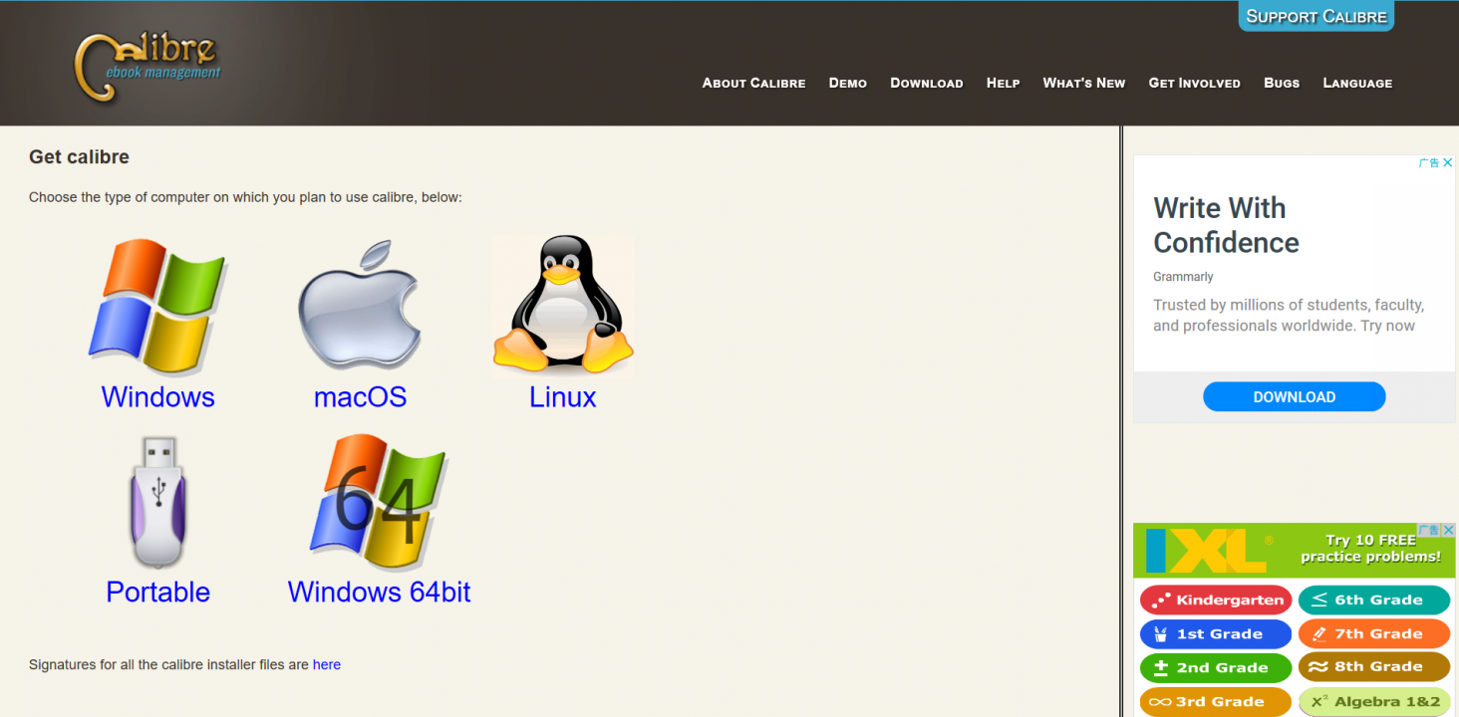Open the Demo menu item
The image size is (1459, 717).
click(848, 83)
